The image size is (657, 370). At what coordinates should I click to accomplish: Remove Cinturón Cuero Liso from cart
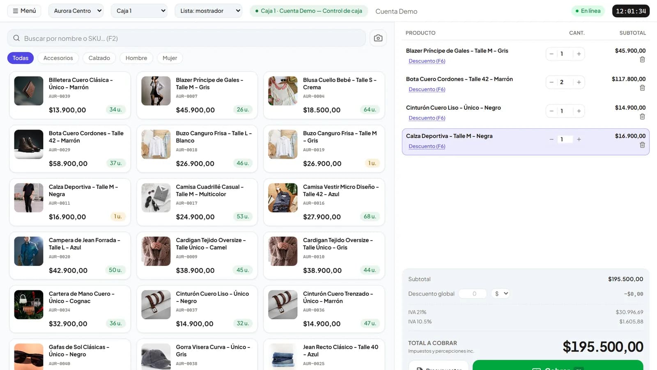[642, 117]
